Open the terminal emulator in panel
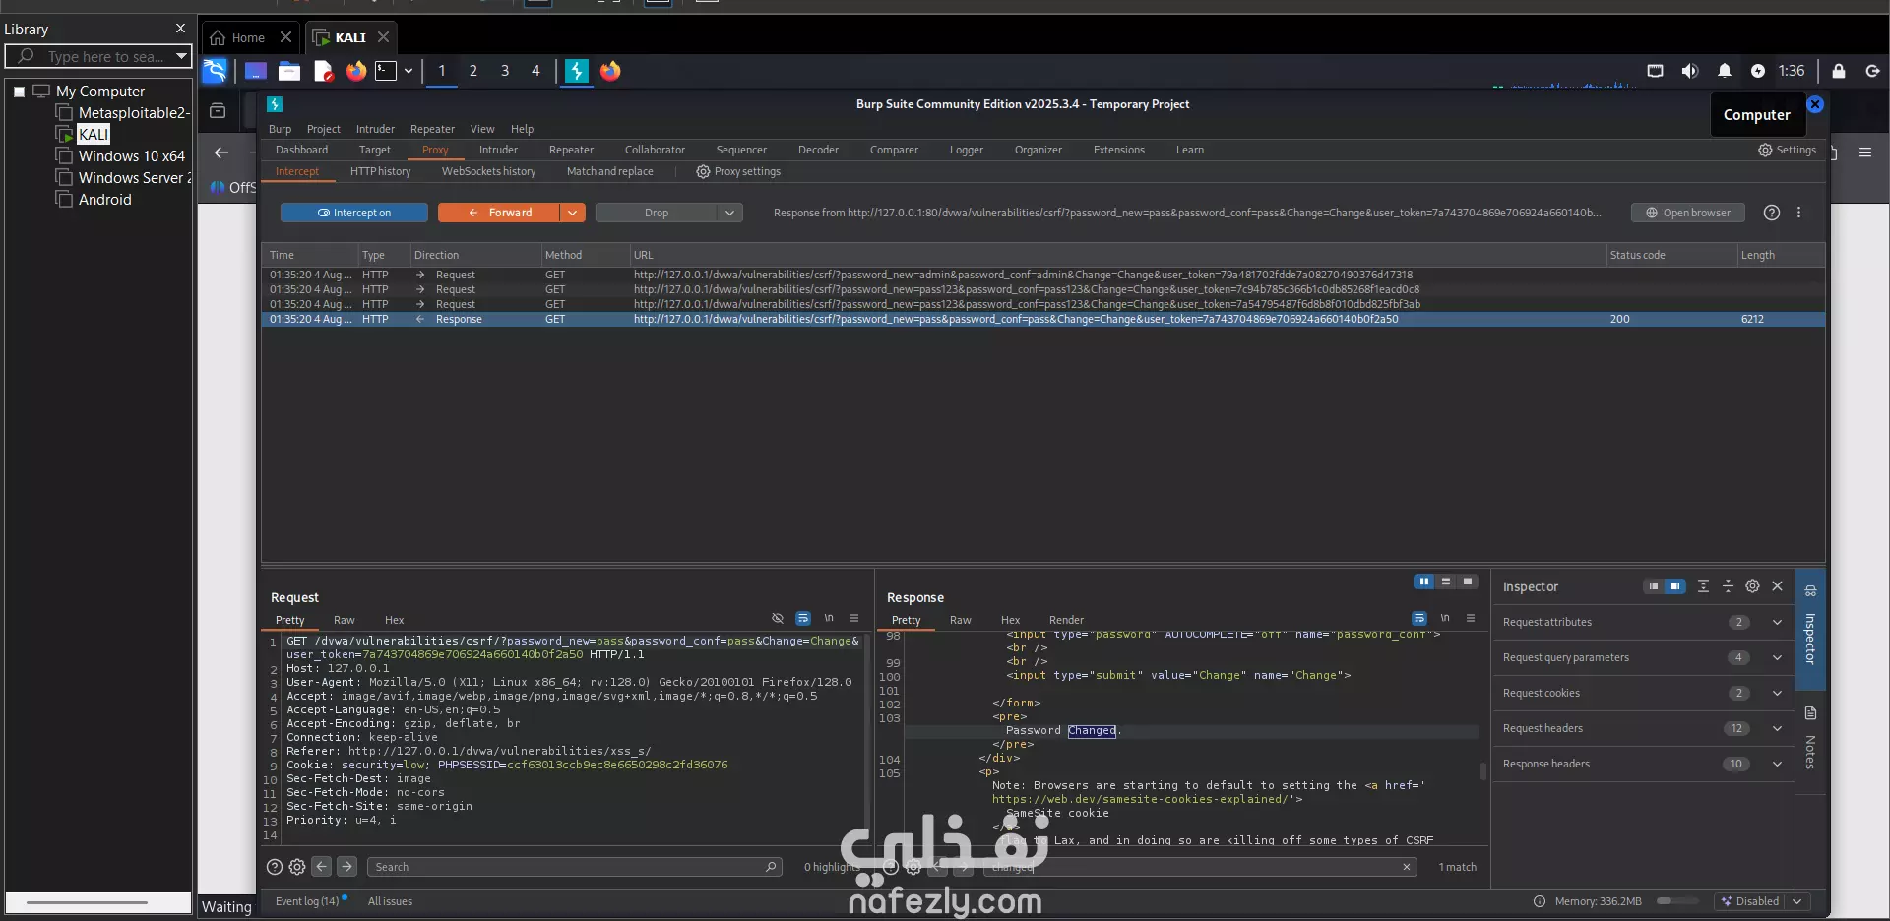 coord(387,71)
